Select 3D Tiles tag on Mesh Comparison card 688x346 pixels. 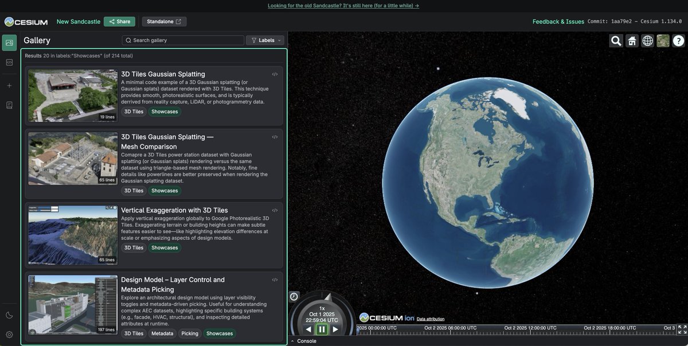point(134,191)
